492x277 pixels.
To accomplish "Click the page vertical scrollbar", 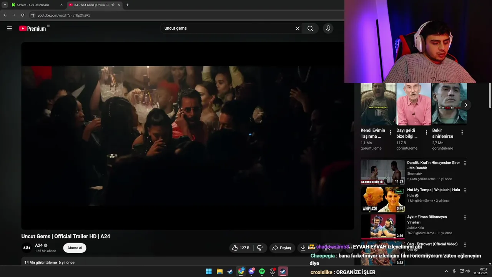I will pyautogui.click(x=490, y=95).
